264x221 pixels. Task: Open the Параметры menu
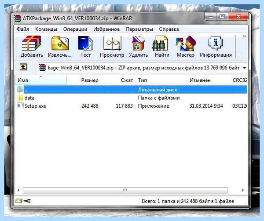[x=139, y=29]
